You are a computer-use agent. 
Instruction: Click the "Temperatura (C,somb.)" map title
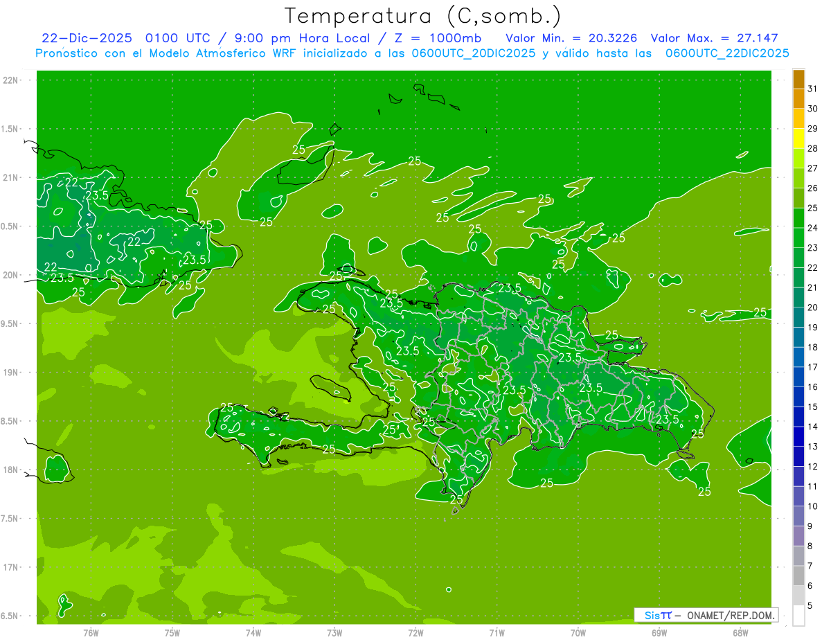pos(423,15)
